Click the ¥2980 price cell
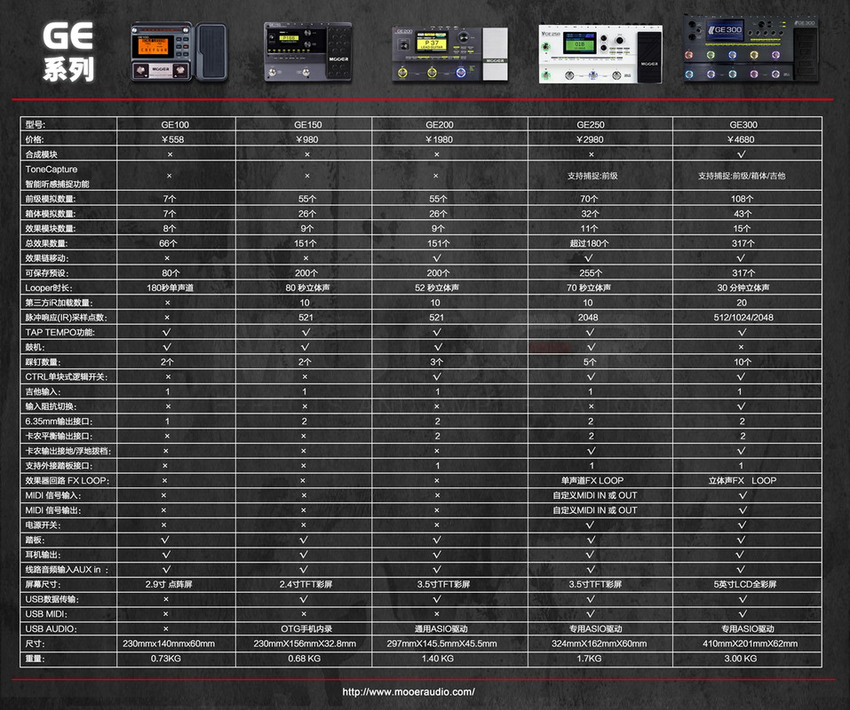850x710 pixels. (590, 139)
